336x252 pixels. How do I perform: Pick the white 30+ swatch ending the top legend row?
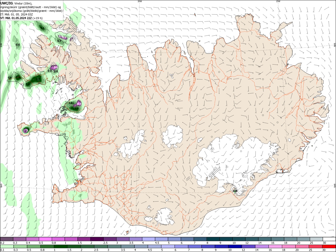tap(329, 239)
